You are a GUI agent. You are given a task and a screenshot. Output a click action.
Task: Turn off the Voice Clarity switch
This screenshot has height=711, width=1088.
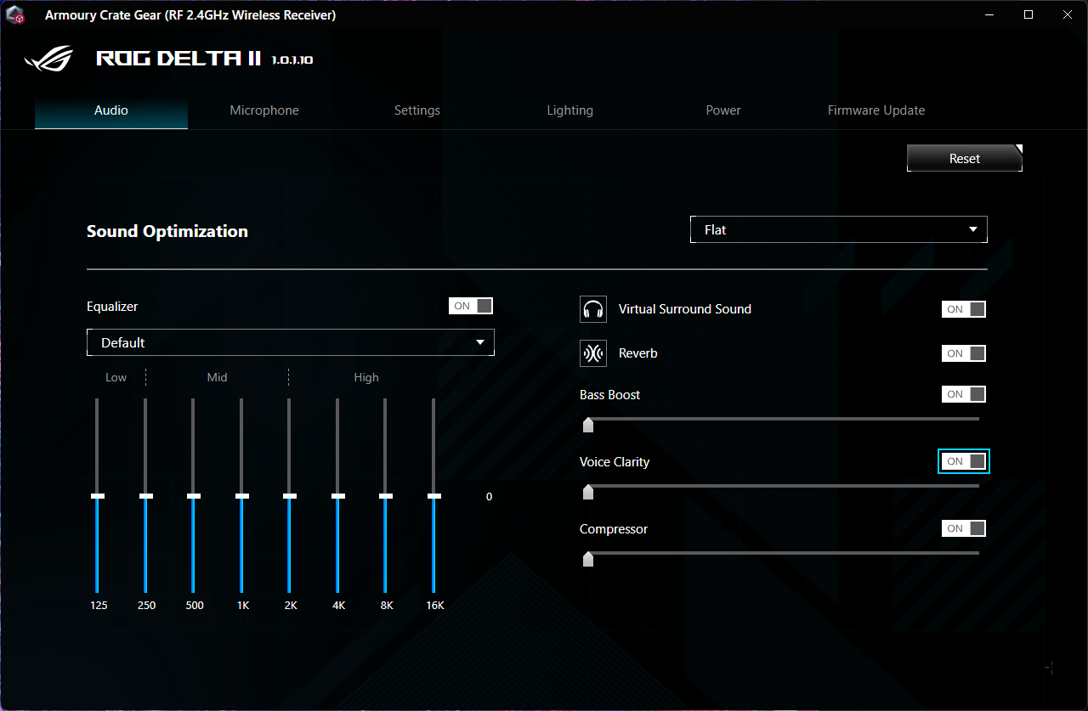point(964,461)
